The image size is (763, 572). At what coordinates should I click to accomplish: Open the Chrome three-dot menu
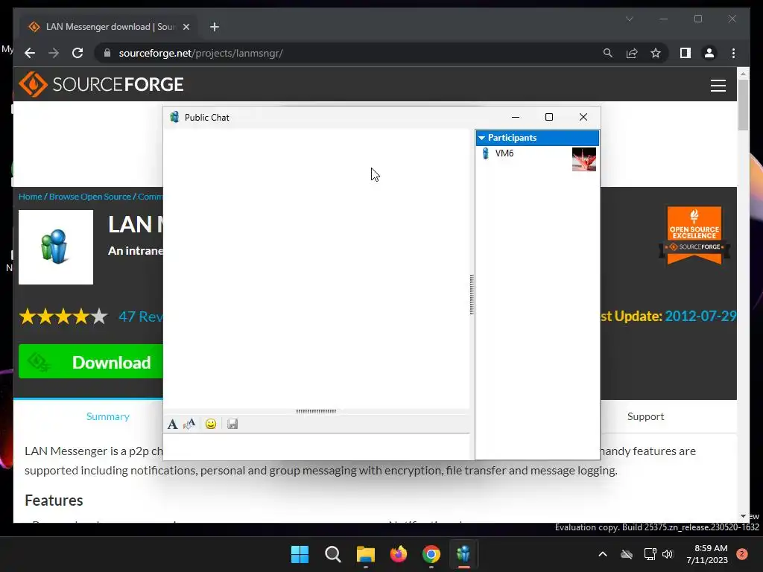coord(733,53)
